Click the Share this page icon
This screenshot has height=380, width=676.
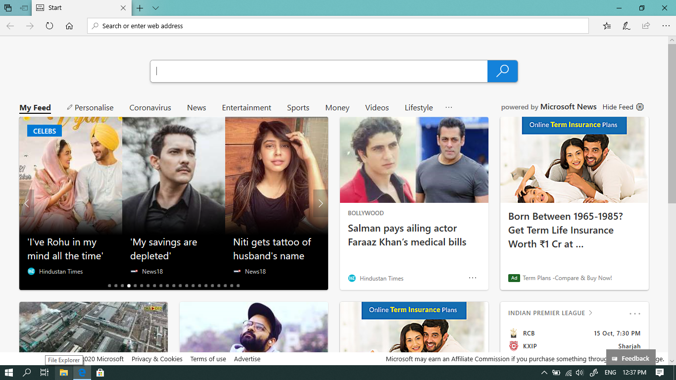tap(646, 26)
